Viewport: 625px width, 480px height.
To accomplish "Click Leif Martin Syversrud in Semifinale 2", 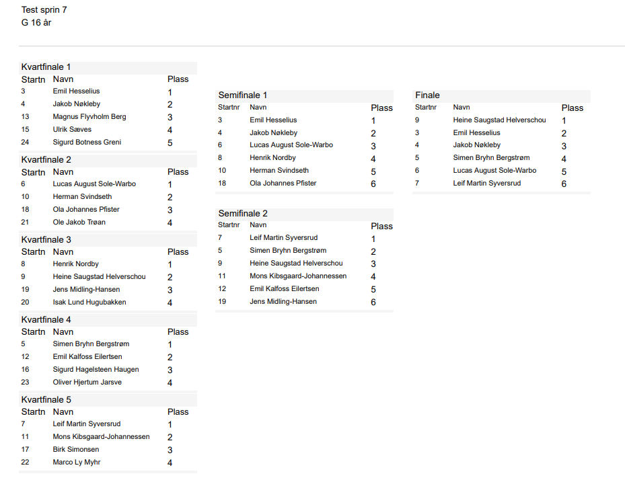I will pos(283,238).
